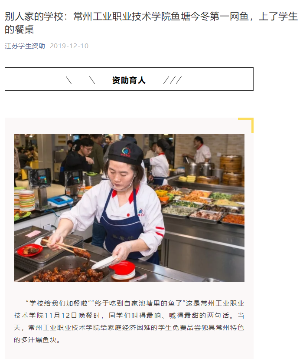Click the second backslash mark before 资助育人

(x=92, y=80)
